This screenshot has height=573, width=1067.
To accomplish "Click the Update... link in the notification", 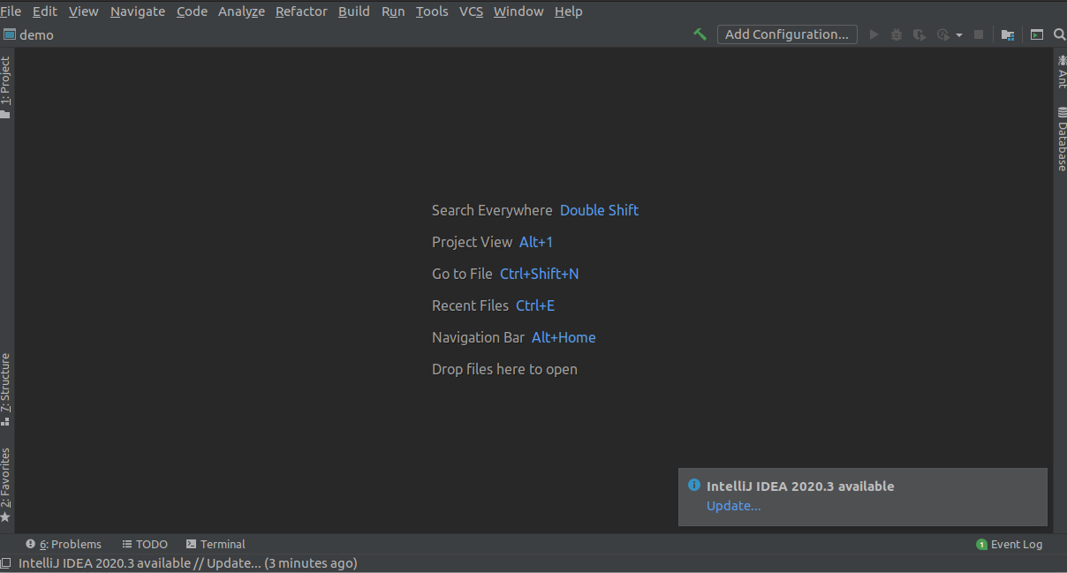I will pos(733,506).
